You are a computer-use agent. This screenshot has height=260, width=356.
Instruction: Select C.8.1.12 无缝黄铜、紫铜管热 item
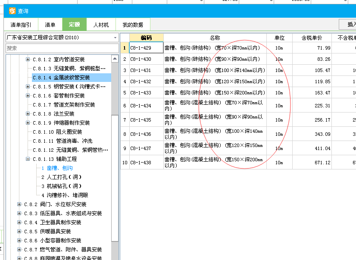(x=70, y=150)
